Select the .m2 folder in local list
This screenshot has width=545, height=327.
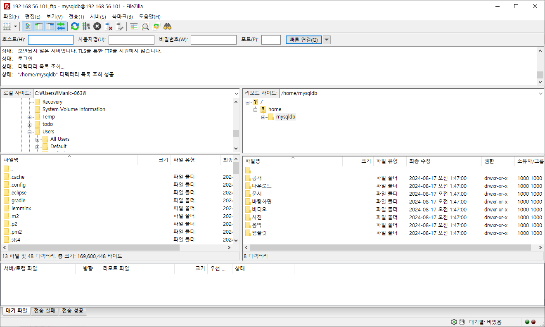(14, 216)
